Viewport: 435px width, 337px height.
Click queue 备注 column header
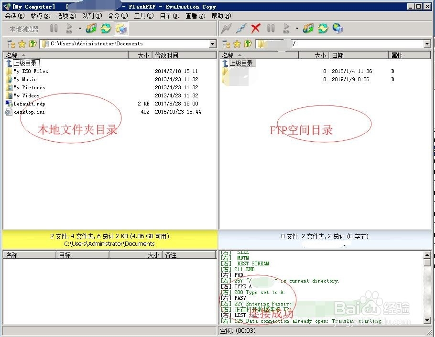189,255
